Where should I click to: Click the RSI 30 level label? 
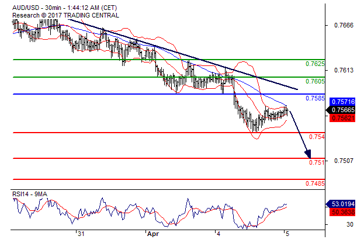pos(350,225)
